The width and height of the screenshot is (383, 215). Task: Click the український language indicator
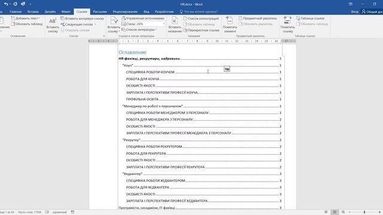[x=60, y=213]
